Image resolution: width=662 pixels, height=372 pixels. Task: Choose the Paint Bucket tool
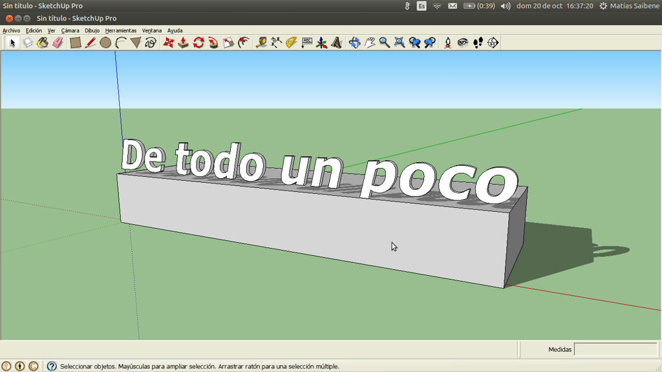point(43,43)
